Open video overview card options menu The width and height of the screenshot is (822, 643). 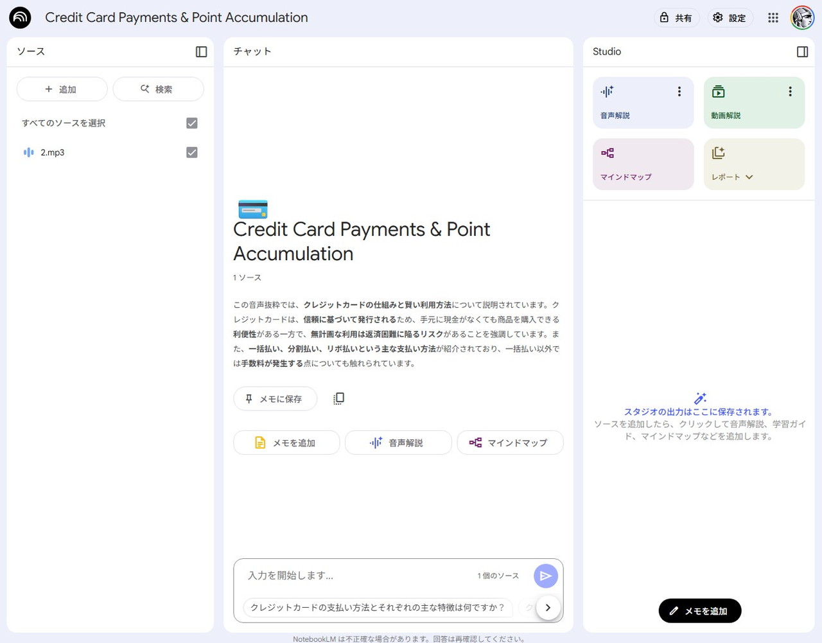[790, 92]
